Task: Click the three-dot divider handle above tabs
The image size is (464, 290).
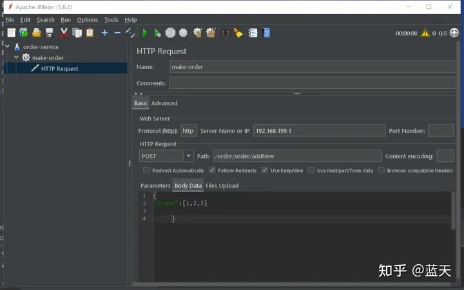Action: (x=296, y=93)
